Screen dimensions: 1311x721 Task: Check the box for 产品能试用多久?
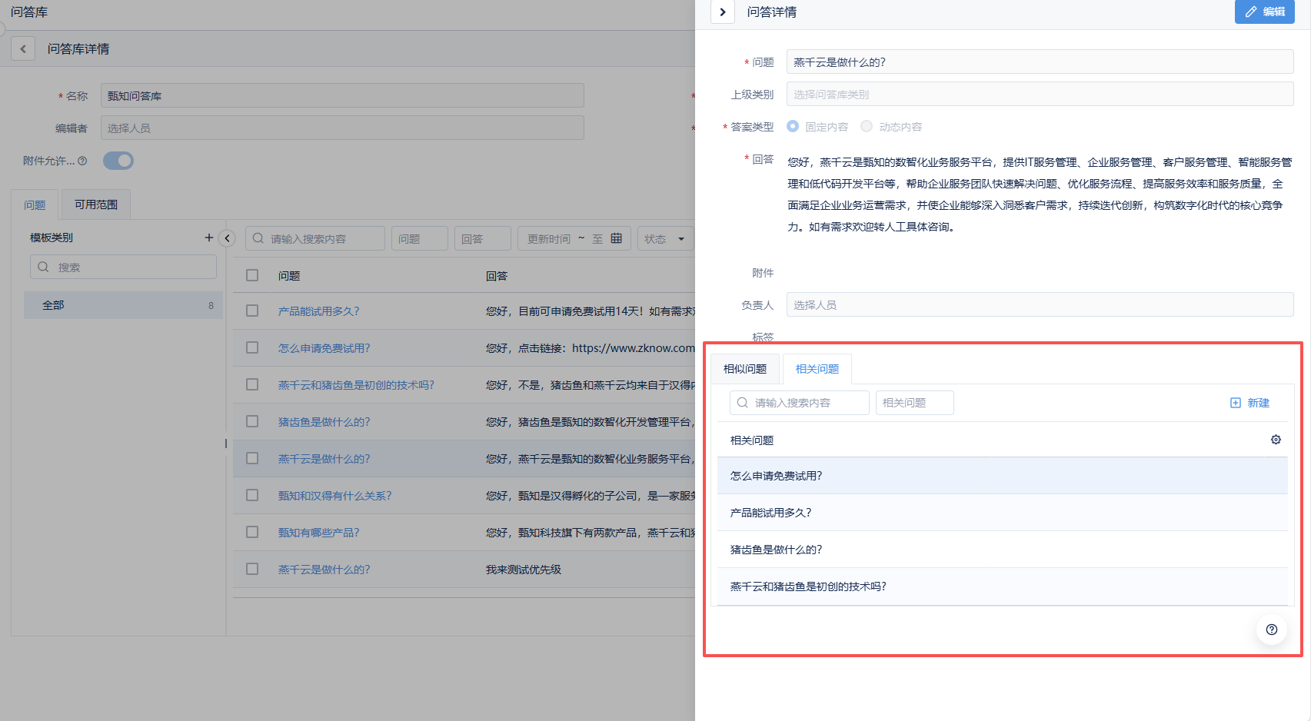coord(252,311)
